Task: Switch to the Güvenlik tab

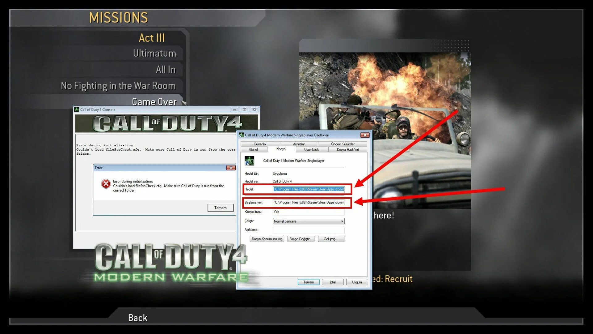Action: [260, 144]
